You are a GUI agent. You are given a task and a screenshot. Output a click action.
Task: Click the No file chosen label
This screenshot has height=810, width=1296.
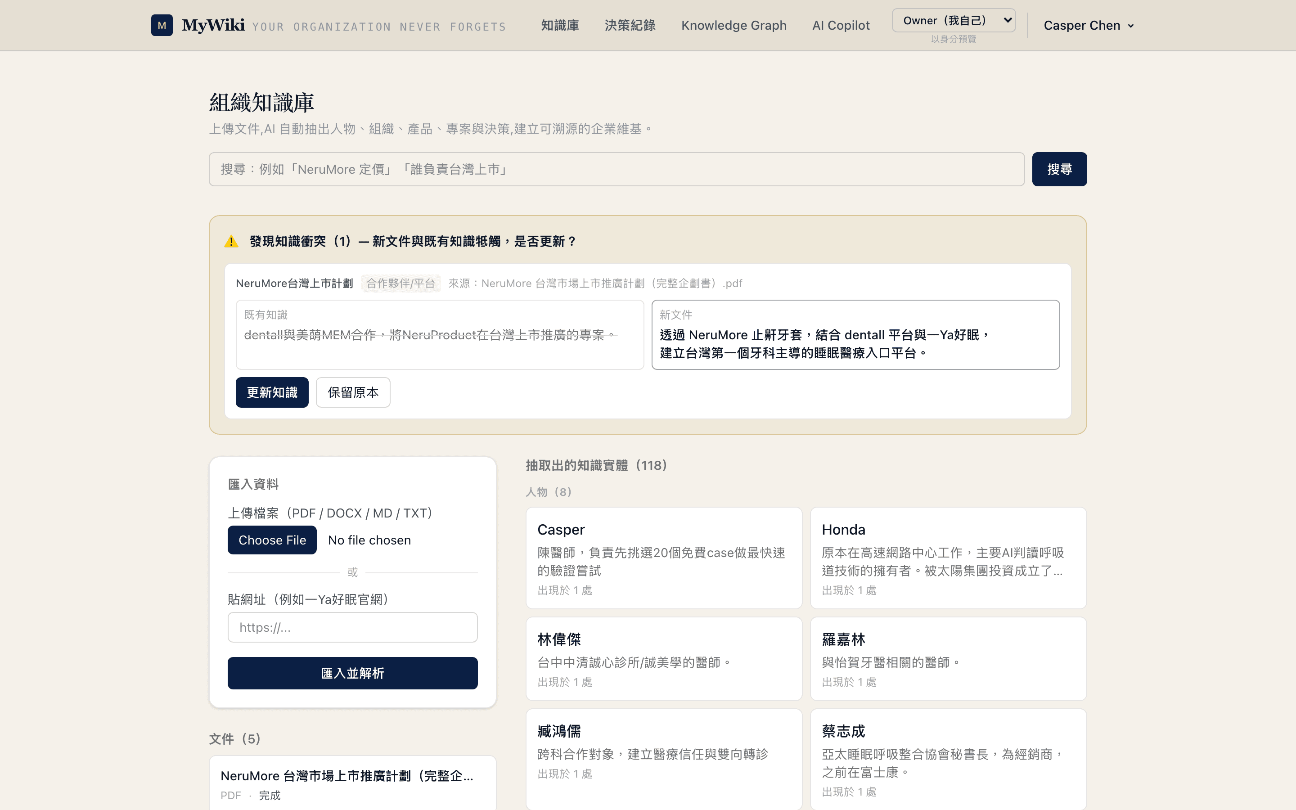tap(369, 540)
